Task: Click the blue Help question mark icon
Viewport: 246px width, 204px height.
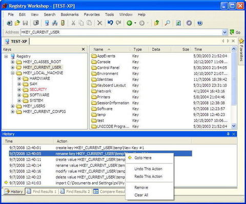Action: tap(200, 23)
